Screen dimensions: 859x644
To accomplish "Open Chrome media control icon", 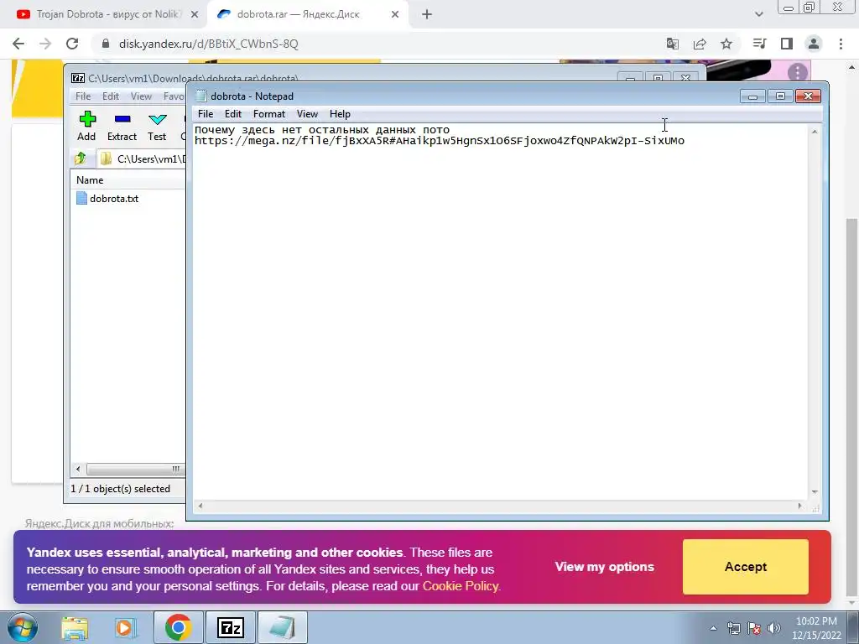I will 760,44.
